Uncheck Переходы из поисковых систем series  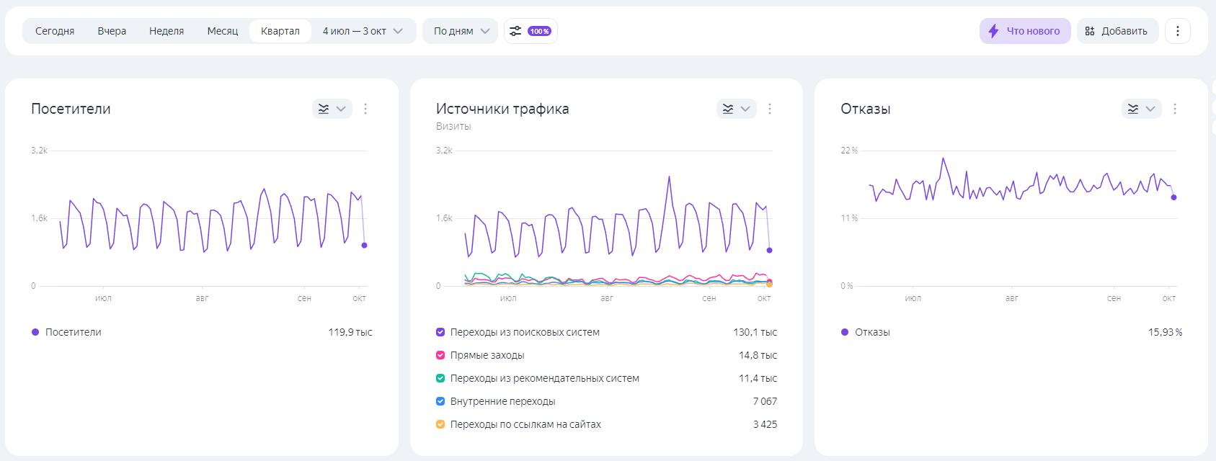440,332
